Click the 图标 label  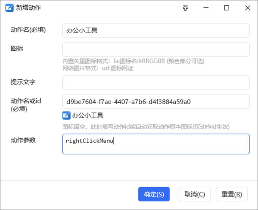[17, 48]
